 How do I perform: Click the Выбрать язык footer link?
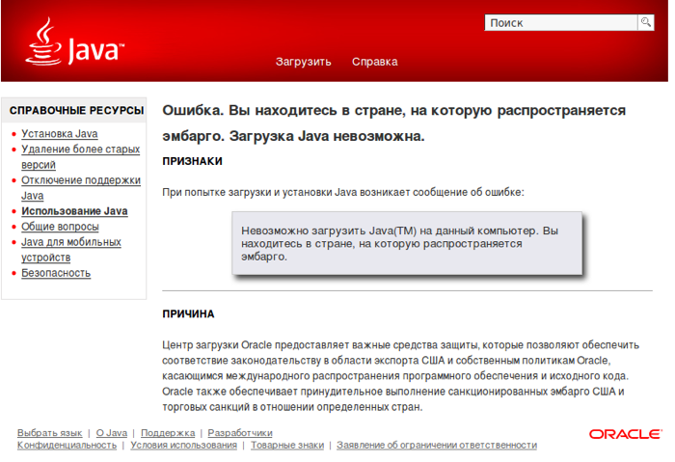[x=49, y=433]
